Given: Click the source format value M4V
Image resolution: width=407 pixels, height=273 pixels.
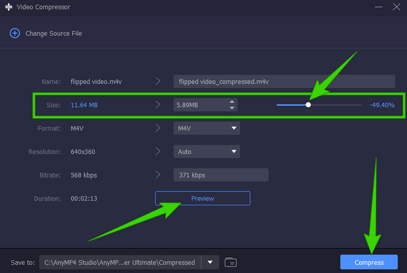Looking at the screenshot, I should (77, 128).
